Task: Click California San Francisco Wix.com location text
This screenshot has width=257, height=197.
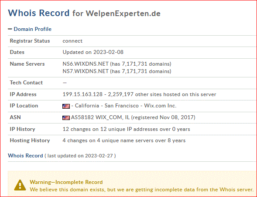Action: [x=124, y=106]
